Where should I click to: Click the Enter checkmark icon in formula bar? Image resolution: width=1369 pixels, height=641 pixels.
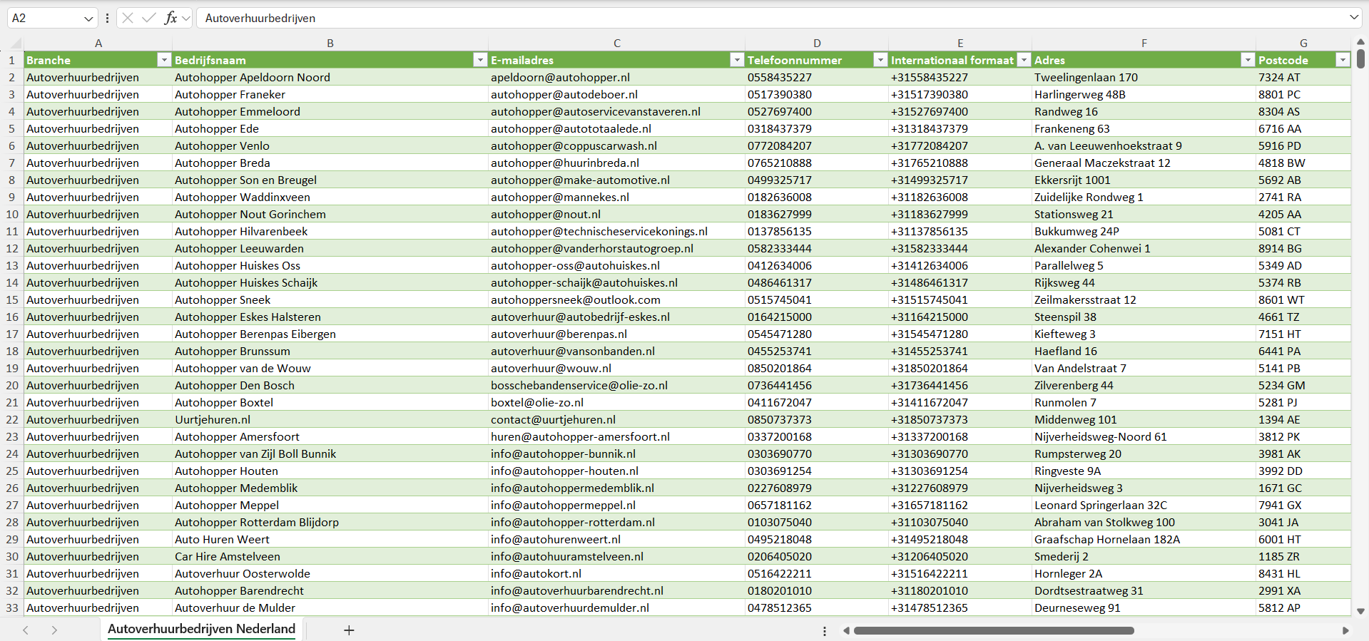pyautogui.click(x=149, y=18)
